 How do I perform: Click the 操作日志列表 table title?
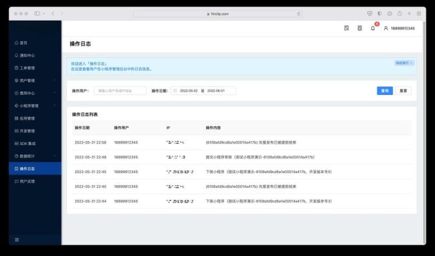[x=85, y=114]
